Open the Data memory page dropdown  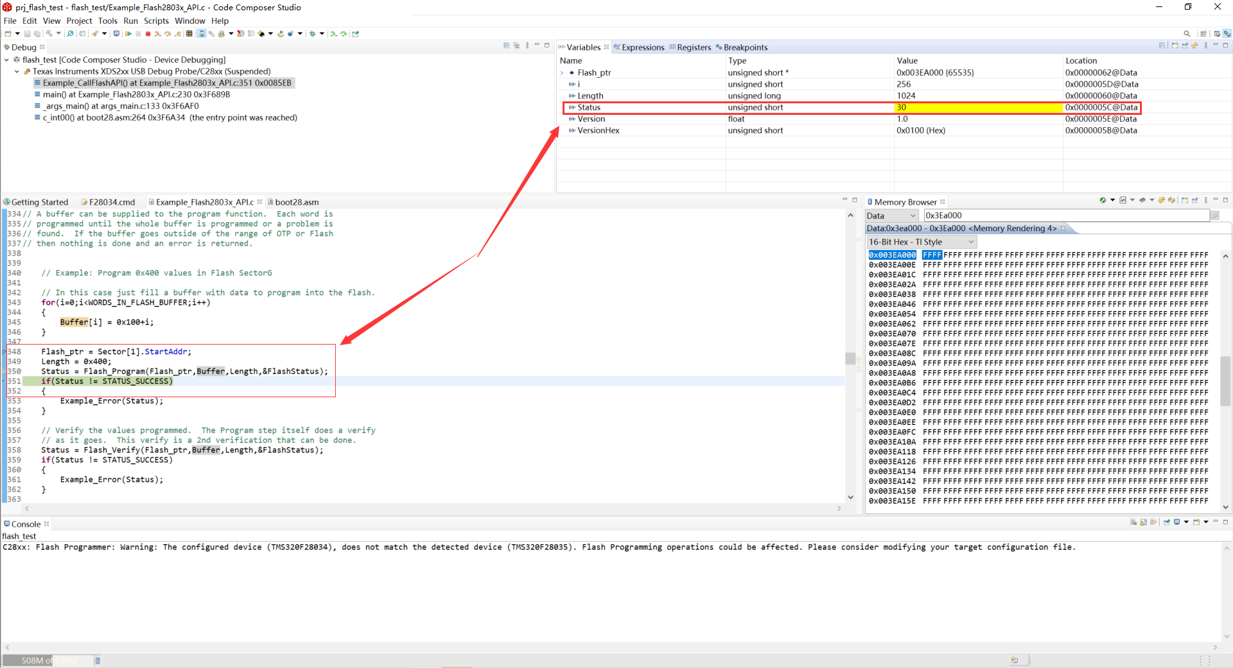coord(891,216)
